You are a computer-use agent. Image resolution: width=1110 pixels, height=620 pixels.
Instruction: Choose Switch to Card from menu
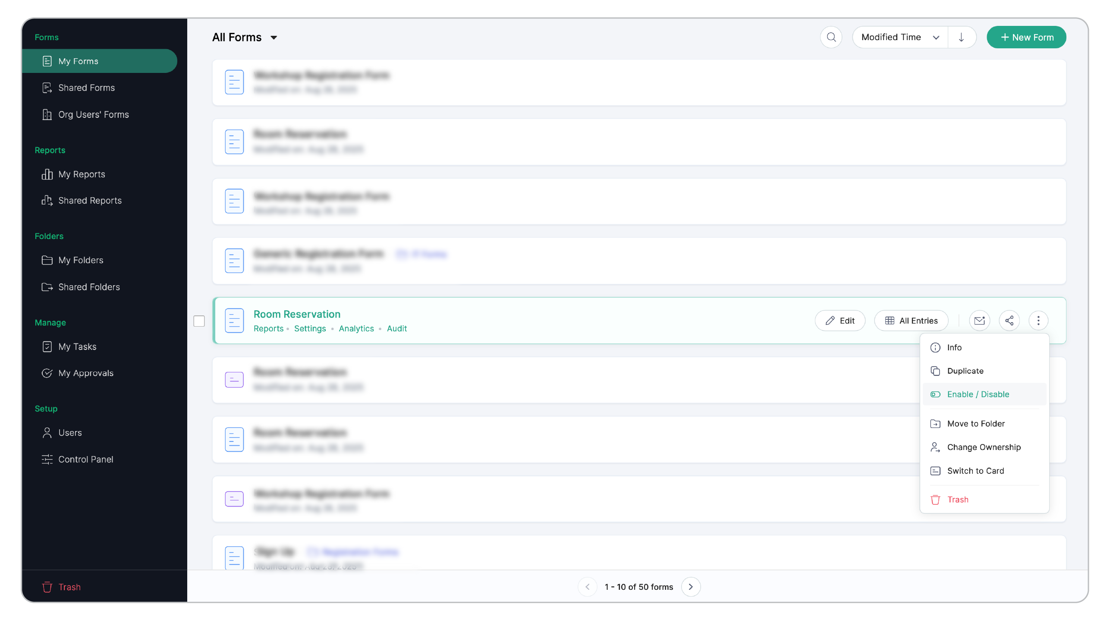click(x=975, y=471)
